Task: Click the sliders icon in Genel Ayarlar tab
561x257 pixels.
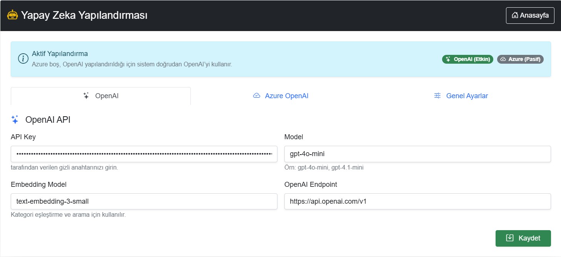Action: [x=437, y=96]
